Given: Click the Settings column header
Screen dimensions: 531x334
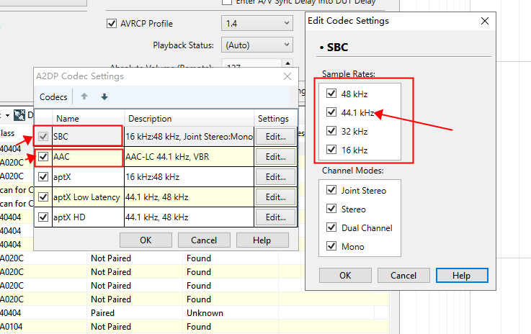Looking at the screenshot, I should (x=275, y=119).
